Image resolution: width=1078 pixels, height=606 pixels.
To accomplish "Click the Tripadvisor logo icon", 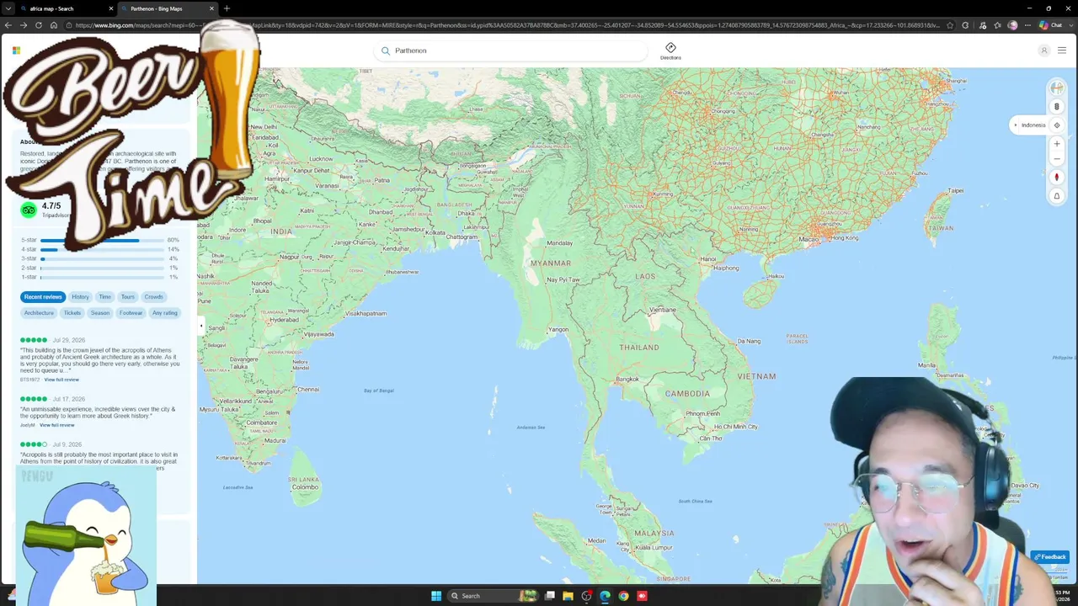I will (29, 210).
